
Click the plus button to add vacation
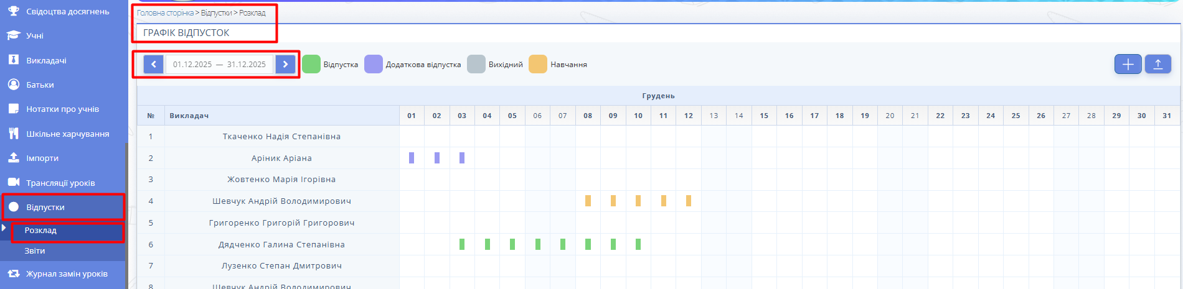pos(1128,64)
